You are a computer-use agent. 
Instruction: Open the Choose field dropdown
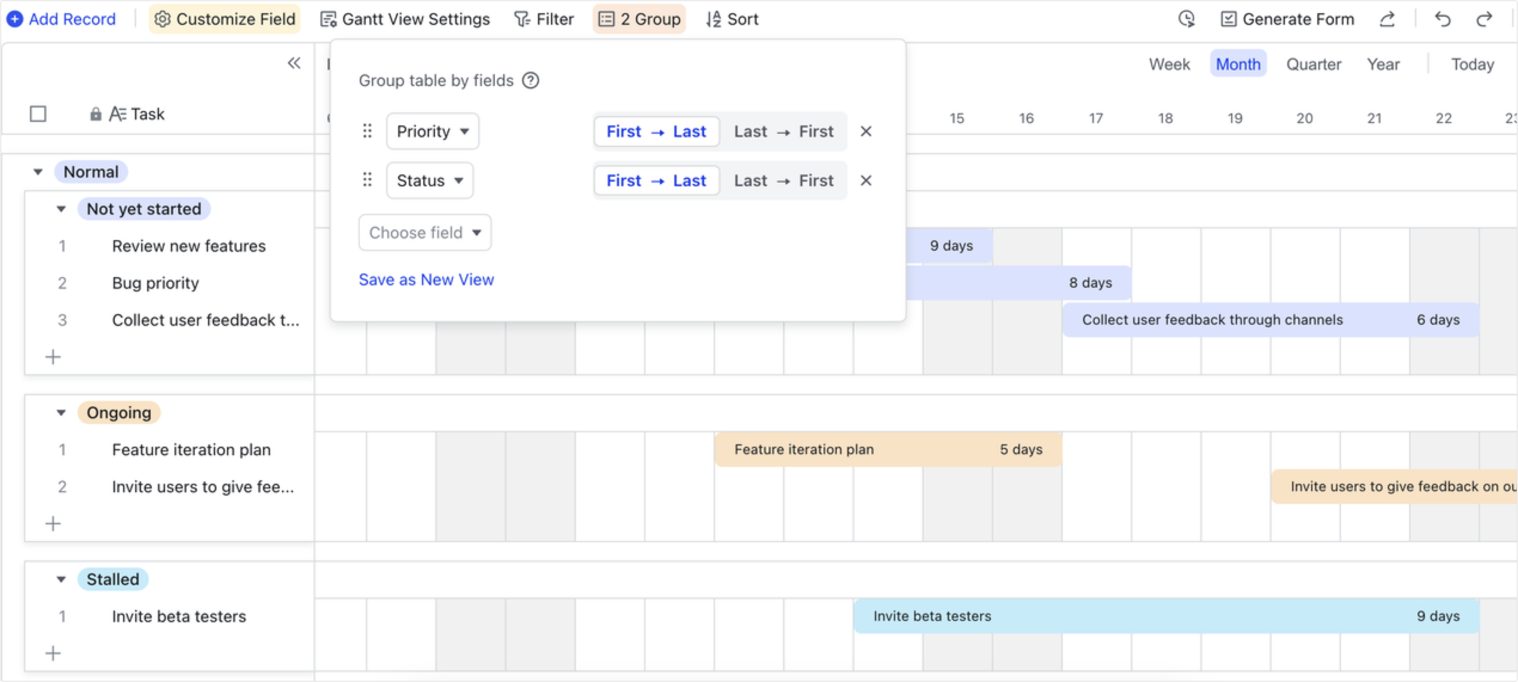pyautogui.click(x=425, y=232)
